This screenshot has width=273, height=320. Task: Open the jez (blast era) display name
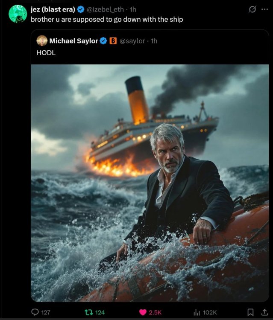click(x=53, y=9)
